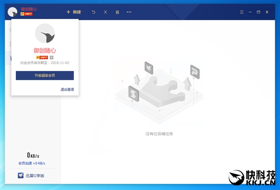The width and height of the screenshot is (280, 190).
Task: Click the 迅雷U享版 label
Action: coord(35,176)
